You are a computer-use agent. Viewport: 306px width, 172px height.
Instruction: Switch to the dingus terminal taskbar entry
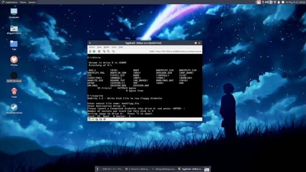164,169
